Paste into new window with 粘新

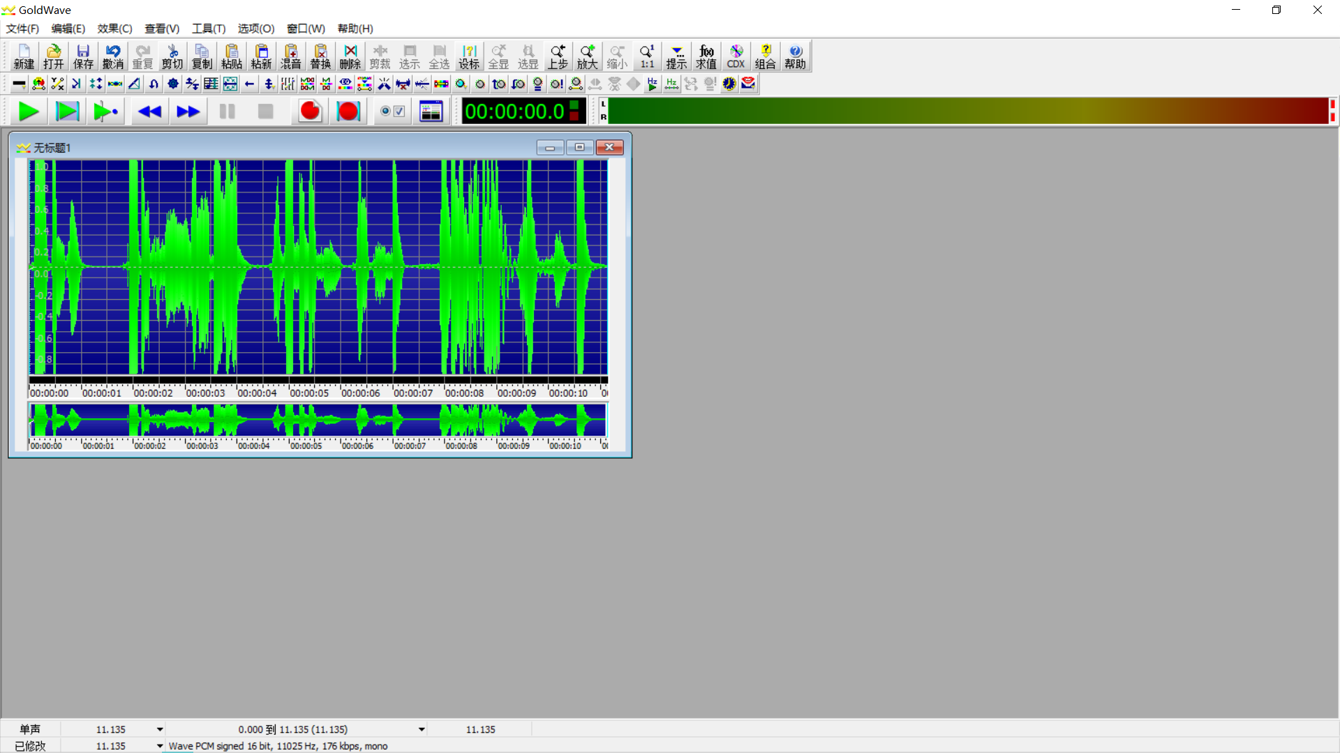[x=261, y=56]
